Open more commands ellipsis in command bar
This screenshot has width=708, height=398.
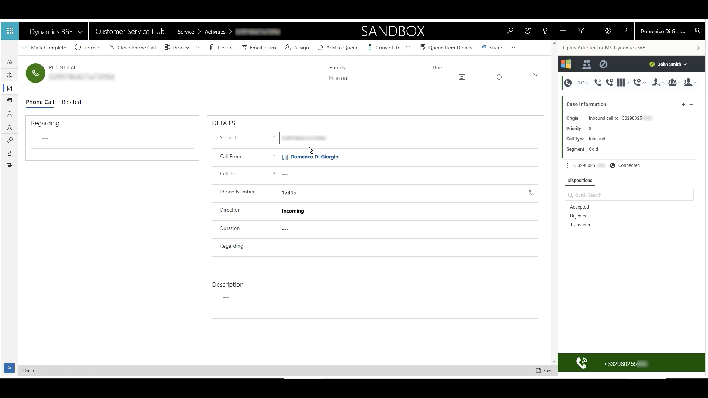coord(515,47)
